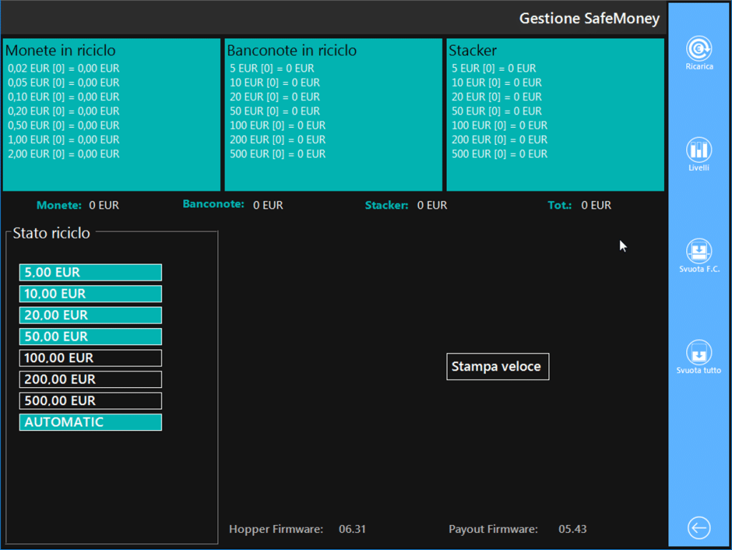Click 10 EUR row in Banconote in riciclo
The image size is (732, 550).
coord(274,83)
